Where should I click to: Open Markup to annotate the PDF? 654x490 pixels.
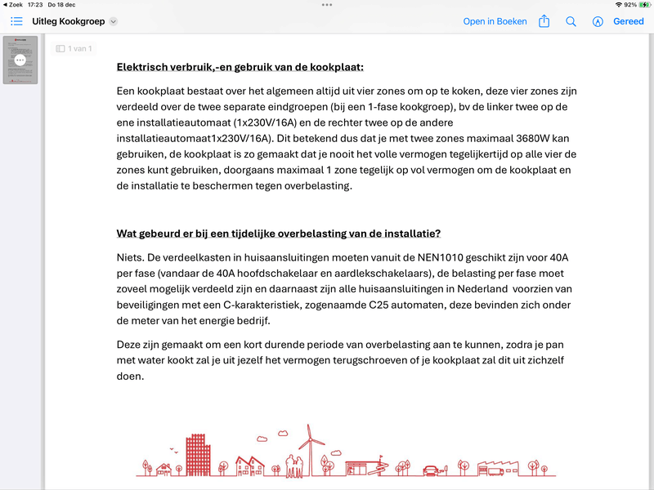click(x=598, y=22)
